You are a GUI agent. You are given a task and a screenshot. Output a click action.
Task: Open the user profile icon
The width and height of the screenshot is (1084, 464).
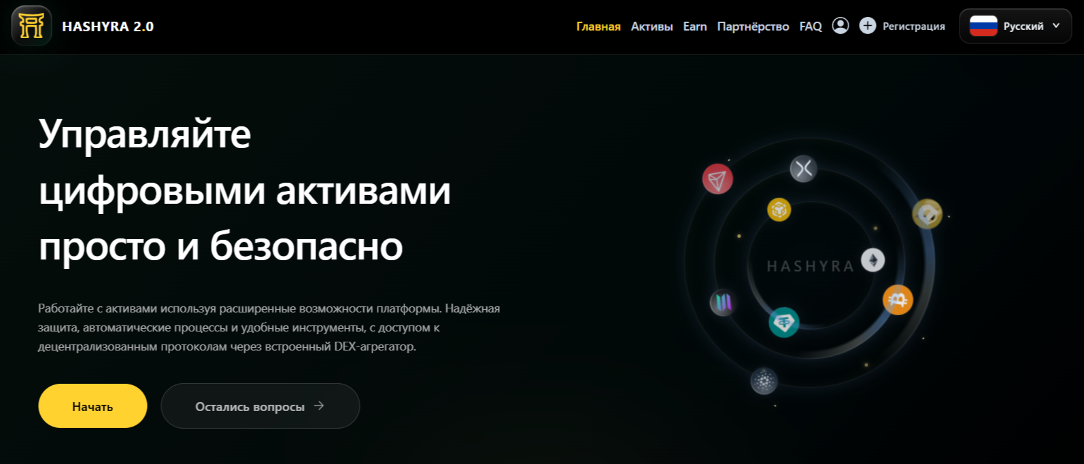coord(841,26)
